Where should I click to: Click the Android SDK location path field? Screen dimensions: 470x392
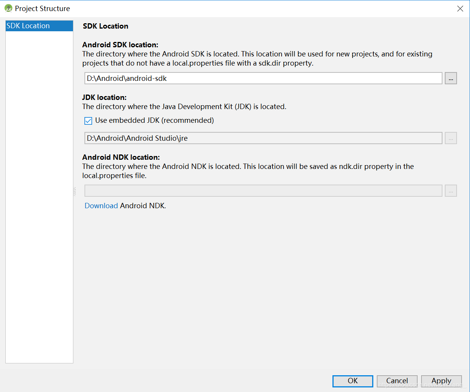coord(263,78)
